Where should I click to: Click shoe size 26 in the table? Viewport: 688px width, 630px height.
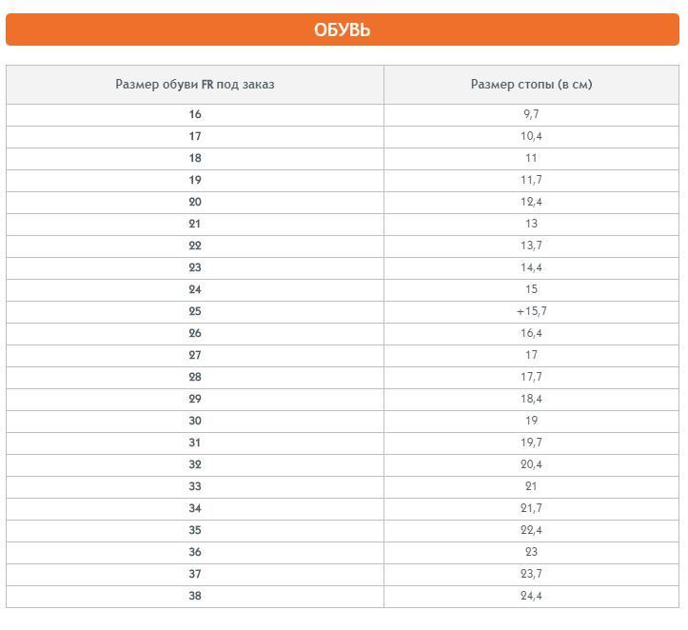(x=195, y=333)
